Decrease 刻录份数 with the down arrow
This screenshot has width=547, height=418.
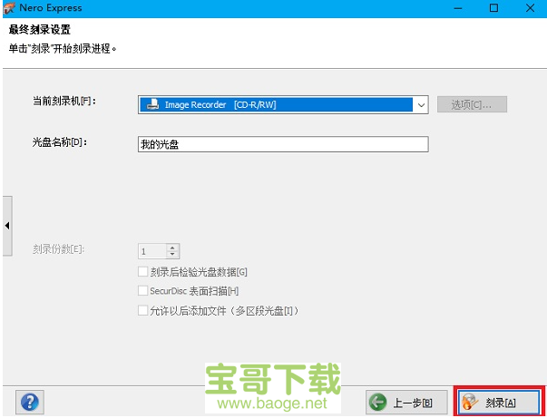pyautogui.click(x=172, y=254)
